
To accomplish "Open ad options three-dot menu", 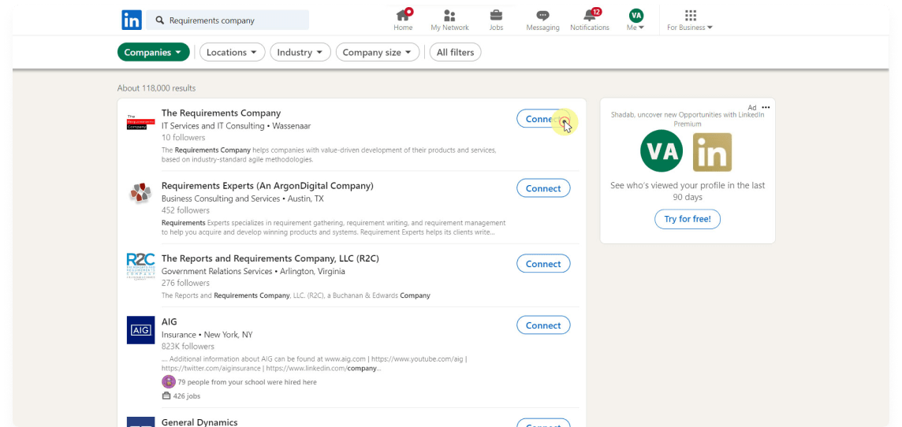I will [765, 107].
